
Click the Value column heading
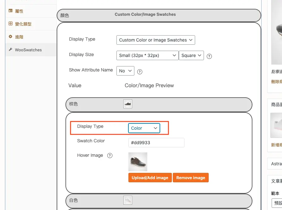pyautogui.click(x=75, y=85)
